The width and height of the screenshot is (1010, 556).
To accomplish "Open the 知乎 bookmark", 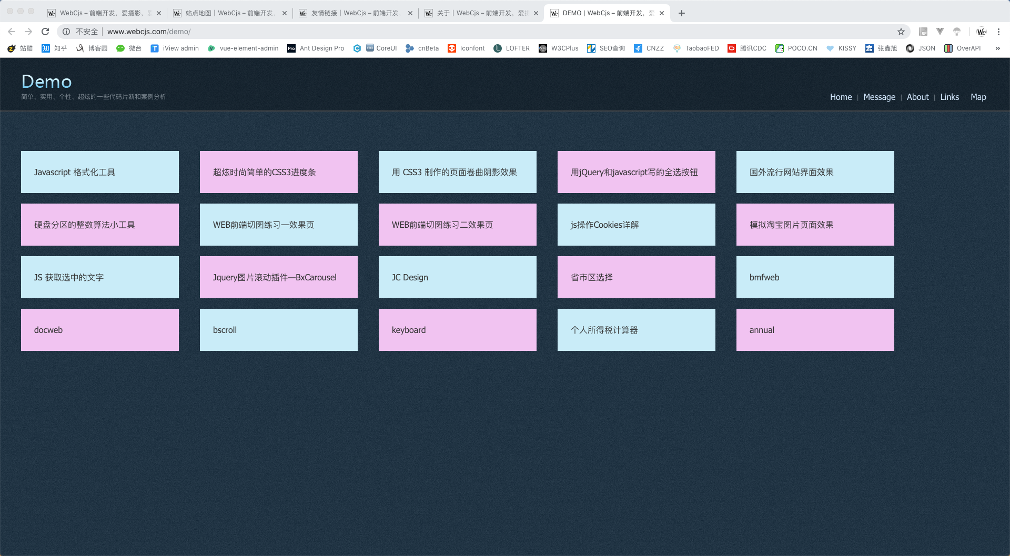I will tap(54, 48).
